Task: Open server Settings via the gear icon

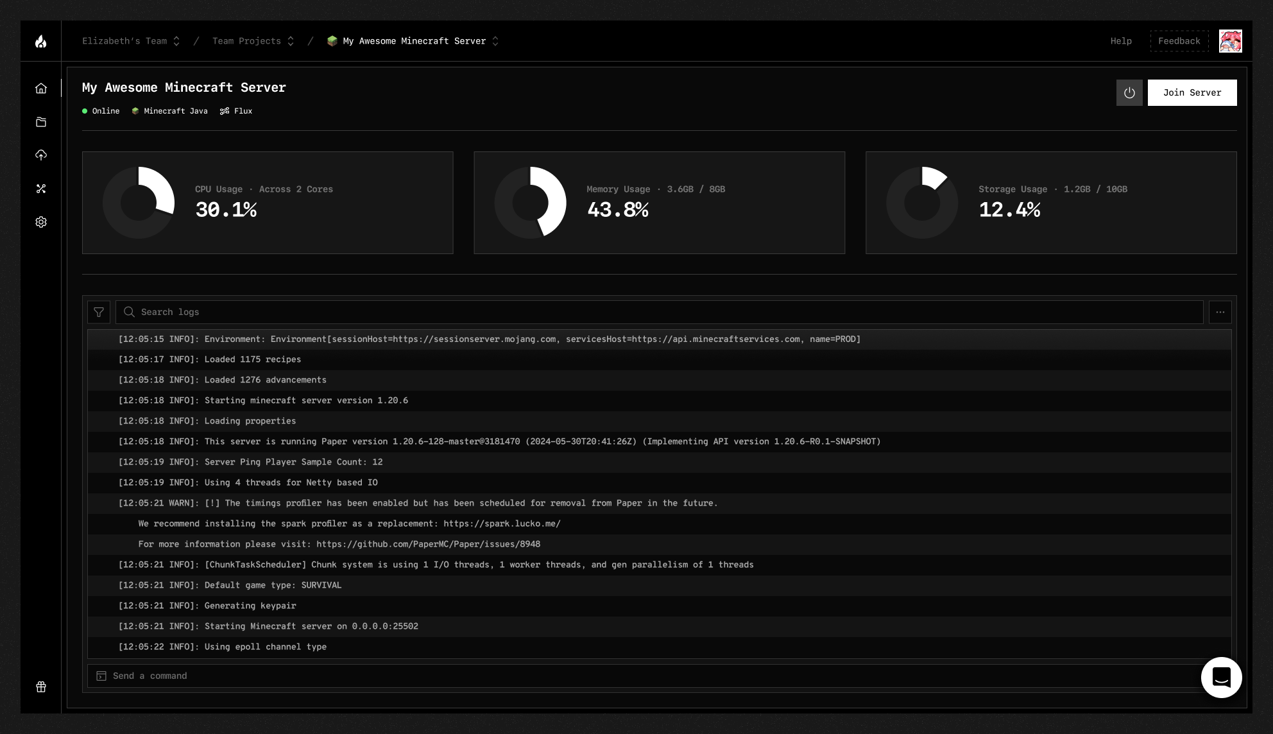Action: [41, 222]
